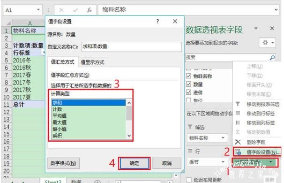Viewport: 284px width, 183px height.
Task: Open the PivotTable fields gear tools menu
Action: (x=267, y=43)
